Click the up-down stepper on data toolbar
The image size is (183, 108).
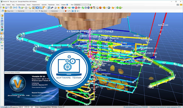75,11
